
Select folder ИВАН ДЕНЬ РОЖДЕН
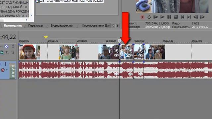point(15,11)
